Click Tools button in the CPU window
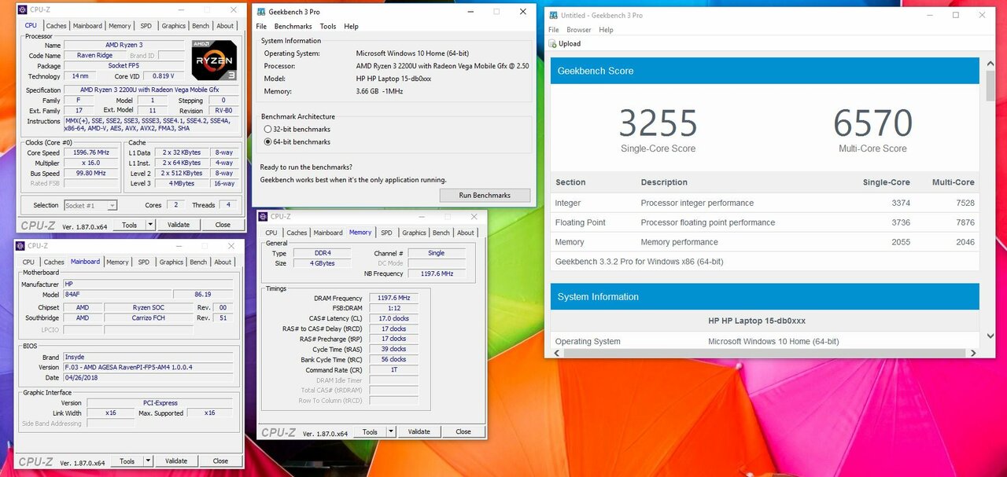Viewport: 1007px width, 477px height. pyautogui.click(x=129, y=225)
